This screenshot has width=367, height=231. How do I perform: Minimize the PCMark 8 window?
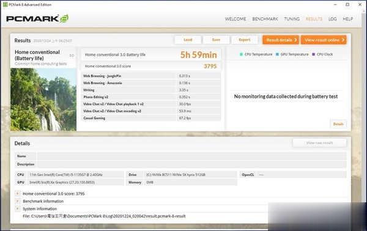[x=335, y=4]
